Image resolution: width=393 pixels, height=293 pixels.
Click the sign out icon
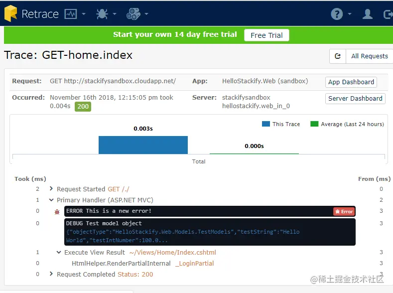tap(388, 14)
